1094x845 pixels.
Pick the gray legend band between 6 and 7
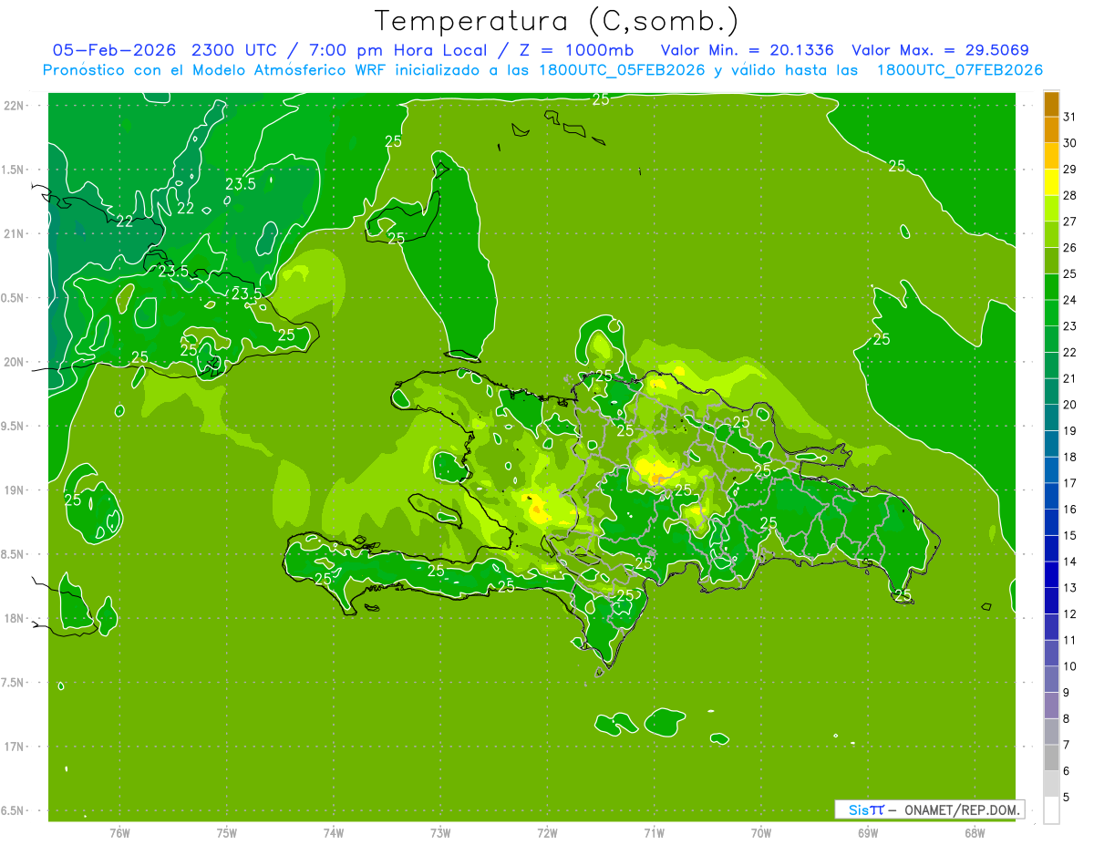(x=1051, y=758)
